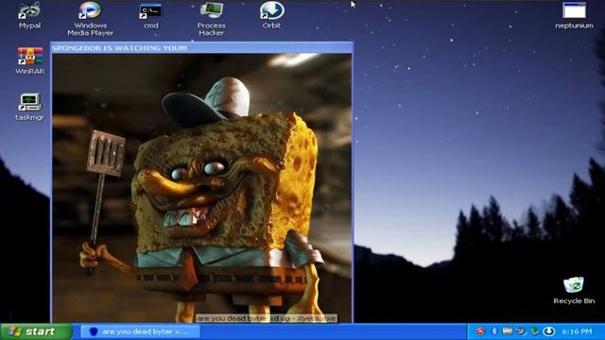This screenshot has width=605, height=340.
Task: Open the WinRAR desktop shortcut
Action: (30, 60)
